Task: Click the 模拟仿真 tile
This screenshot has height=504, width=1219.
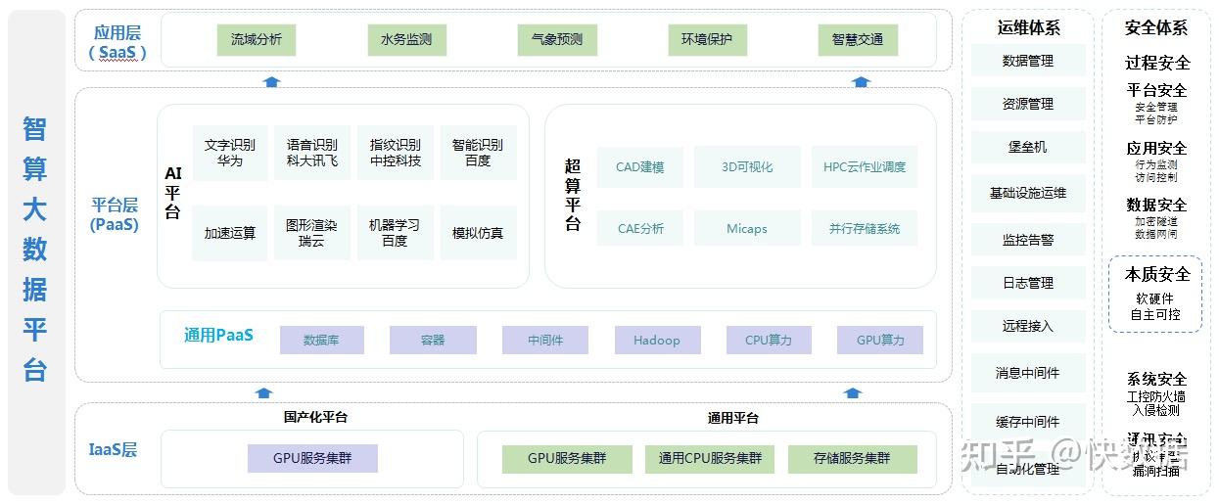Action: pyautogui.click(x=478, y=233)
